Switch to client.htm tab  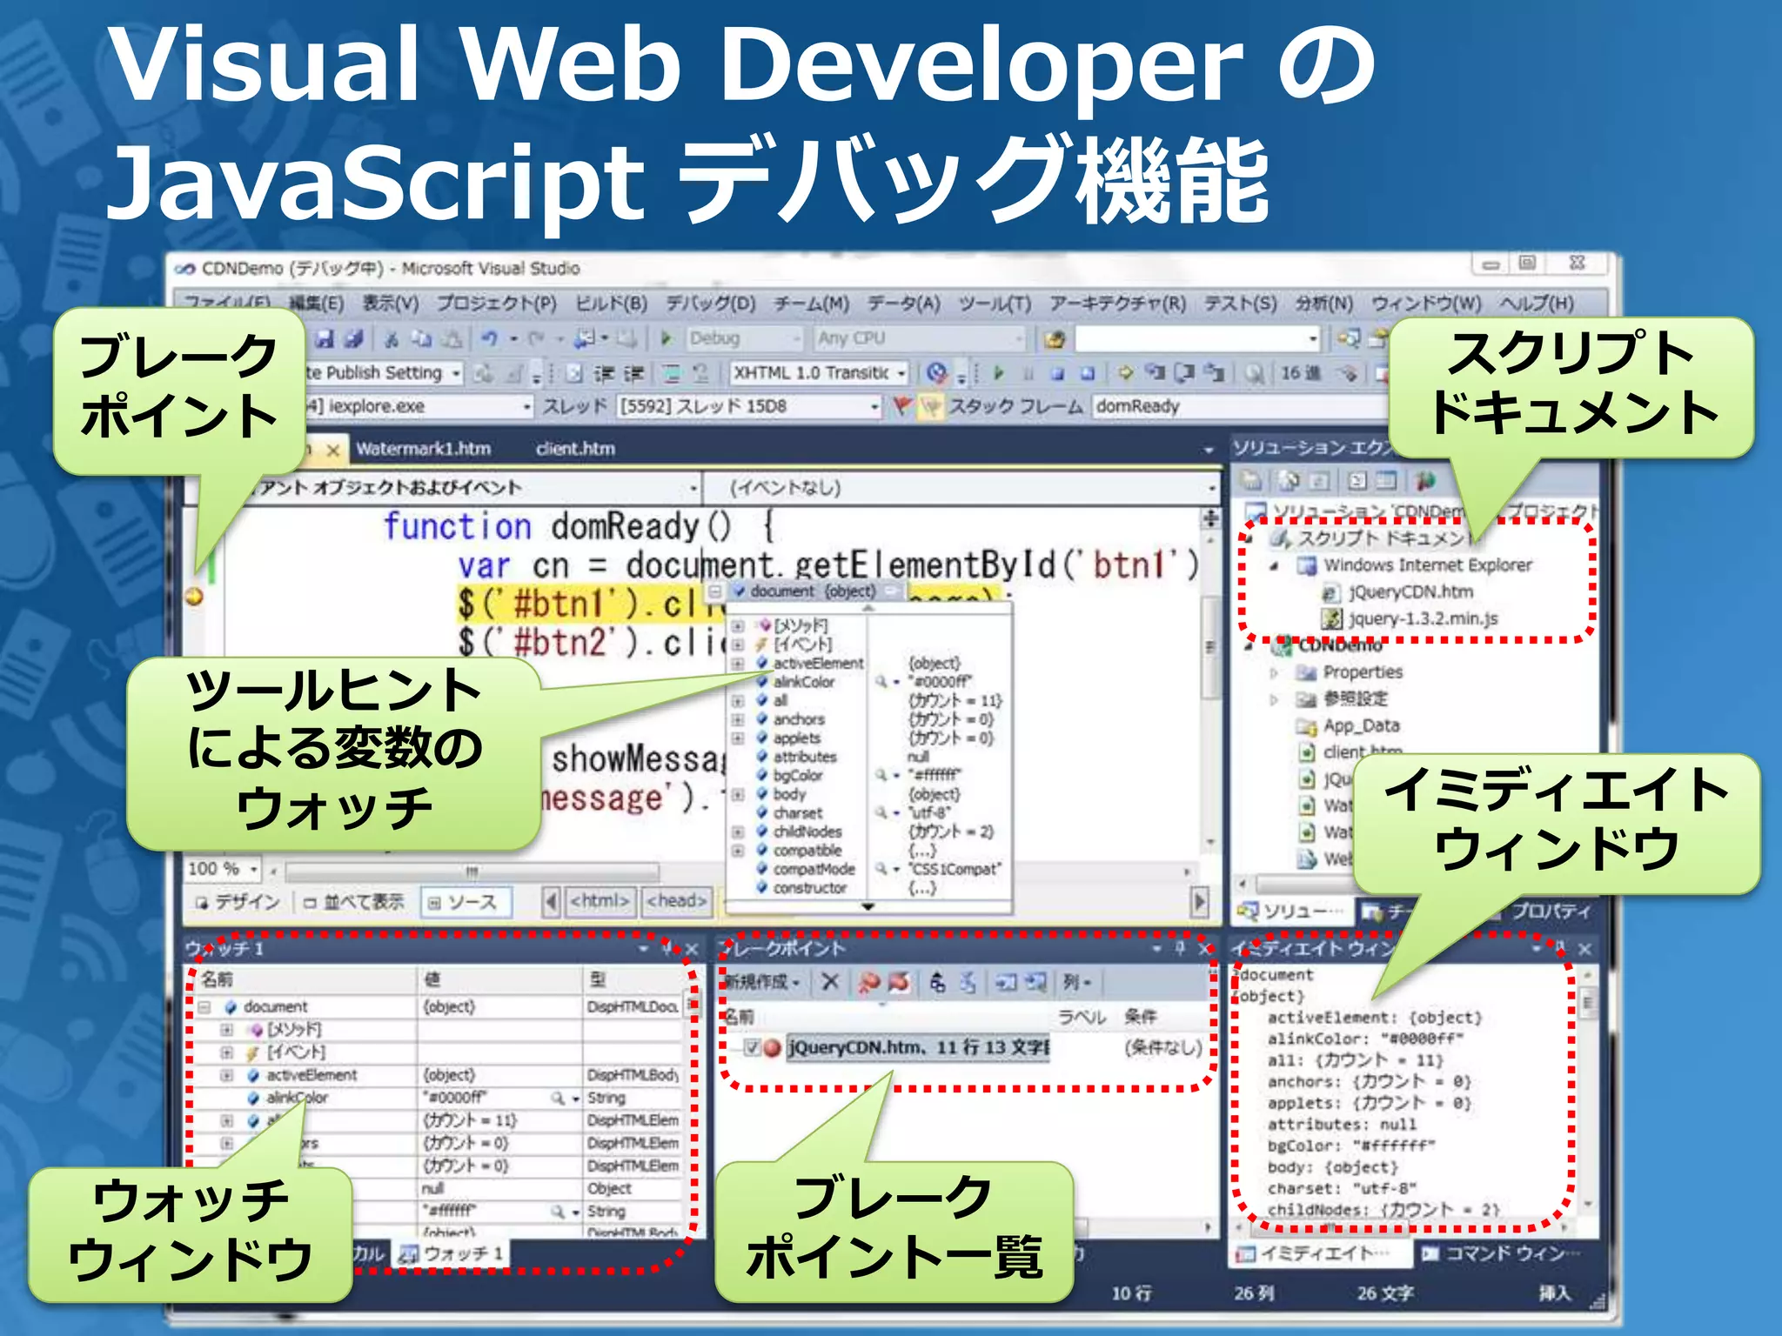[575, 449]
